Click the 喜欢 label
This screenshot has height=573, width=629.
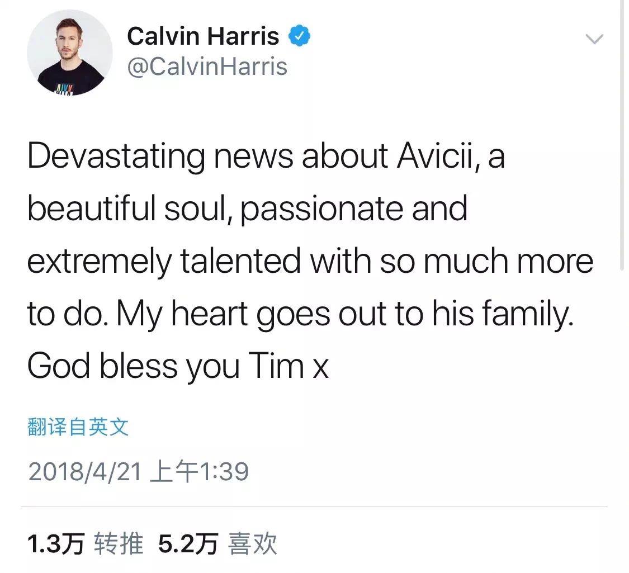[252, 544]
